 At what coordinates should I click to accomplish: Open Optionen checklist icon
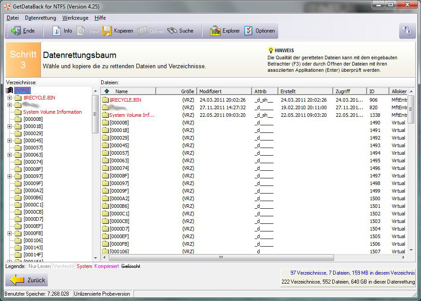click(x=248, y=31)
